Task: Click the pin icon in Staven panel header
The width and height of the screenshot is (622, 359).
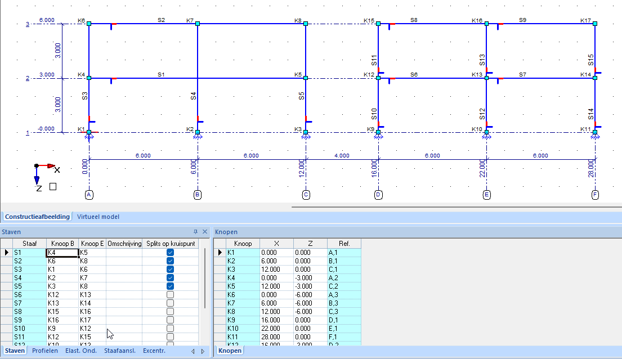Action: pyautogui.click(x=195, y=232)
